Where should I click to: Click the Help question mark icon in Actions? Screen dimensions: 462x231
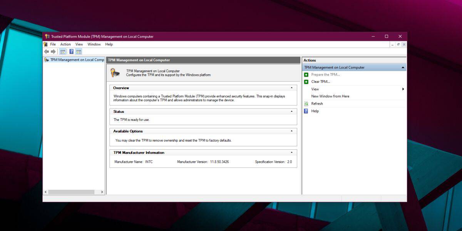coord(306,111)
